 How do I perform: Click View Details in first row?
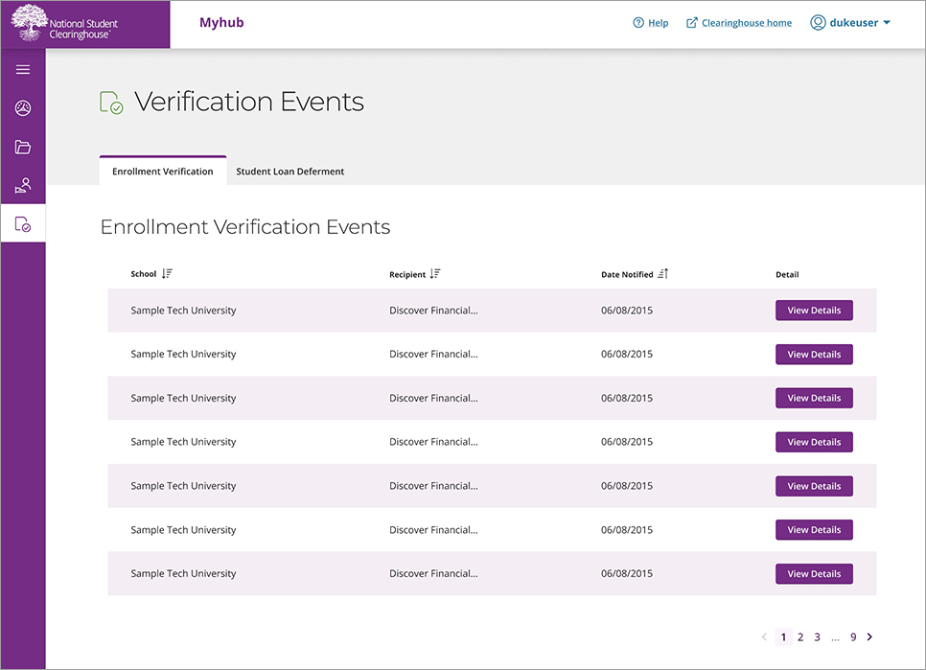tap(814, 311)
